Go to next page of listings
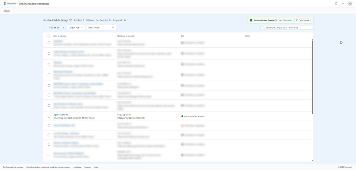This screenshot has width=356, height=170. (x=63, y=28)
